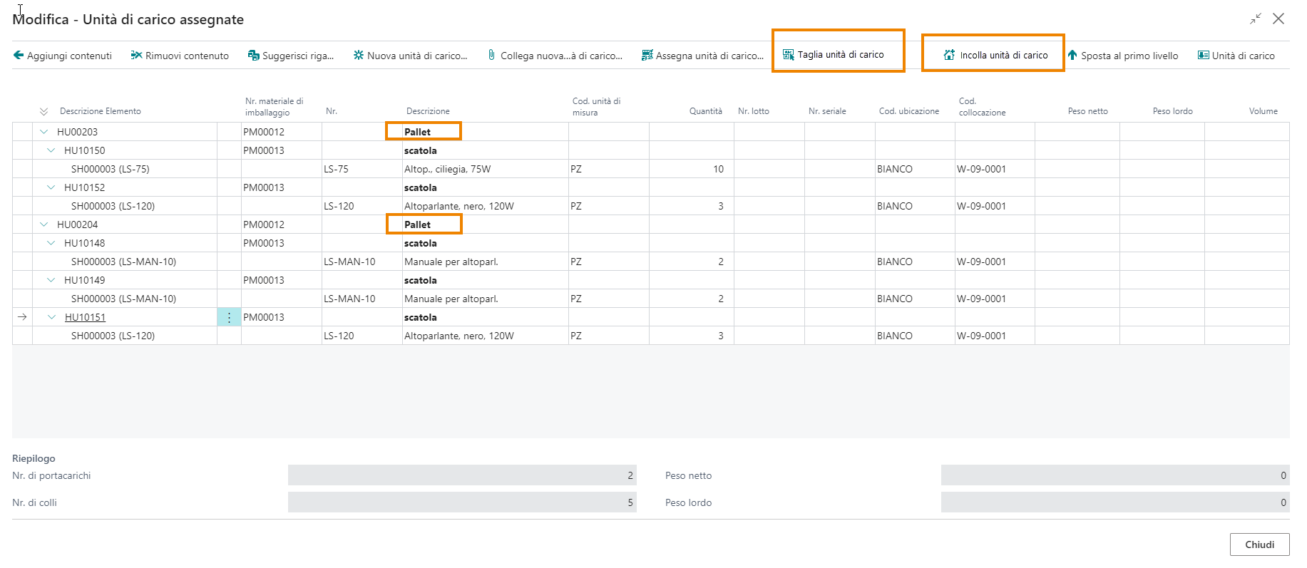Open the HU10151 row options menu

point(229,317)
